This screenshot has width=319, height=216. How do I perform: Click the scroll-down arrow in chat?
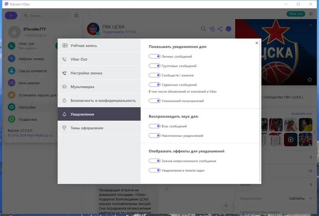tap(226, 204)
